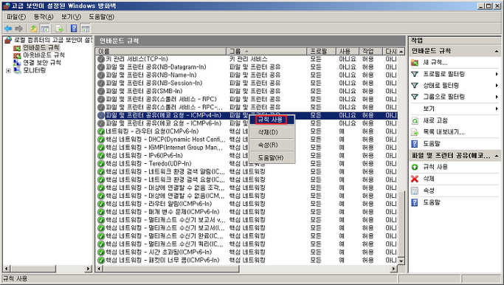Open the 파일(F) menu
The height and width of the screenshot is (285, 504).
pos(16,17)
